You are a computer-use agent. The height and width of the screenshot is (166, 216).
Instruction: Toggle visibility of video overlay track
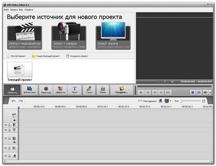(5, 138)
